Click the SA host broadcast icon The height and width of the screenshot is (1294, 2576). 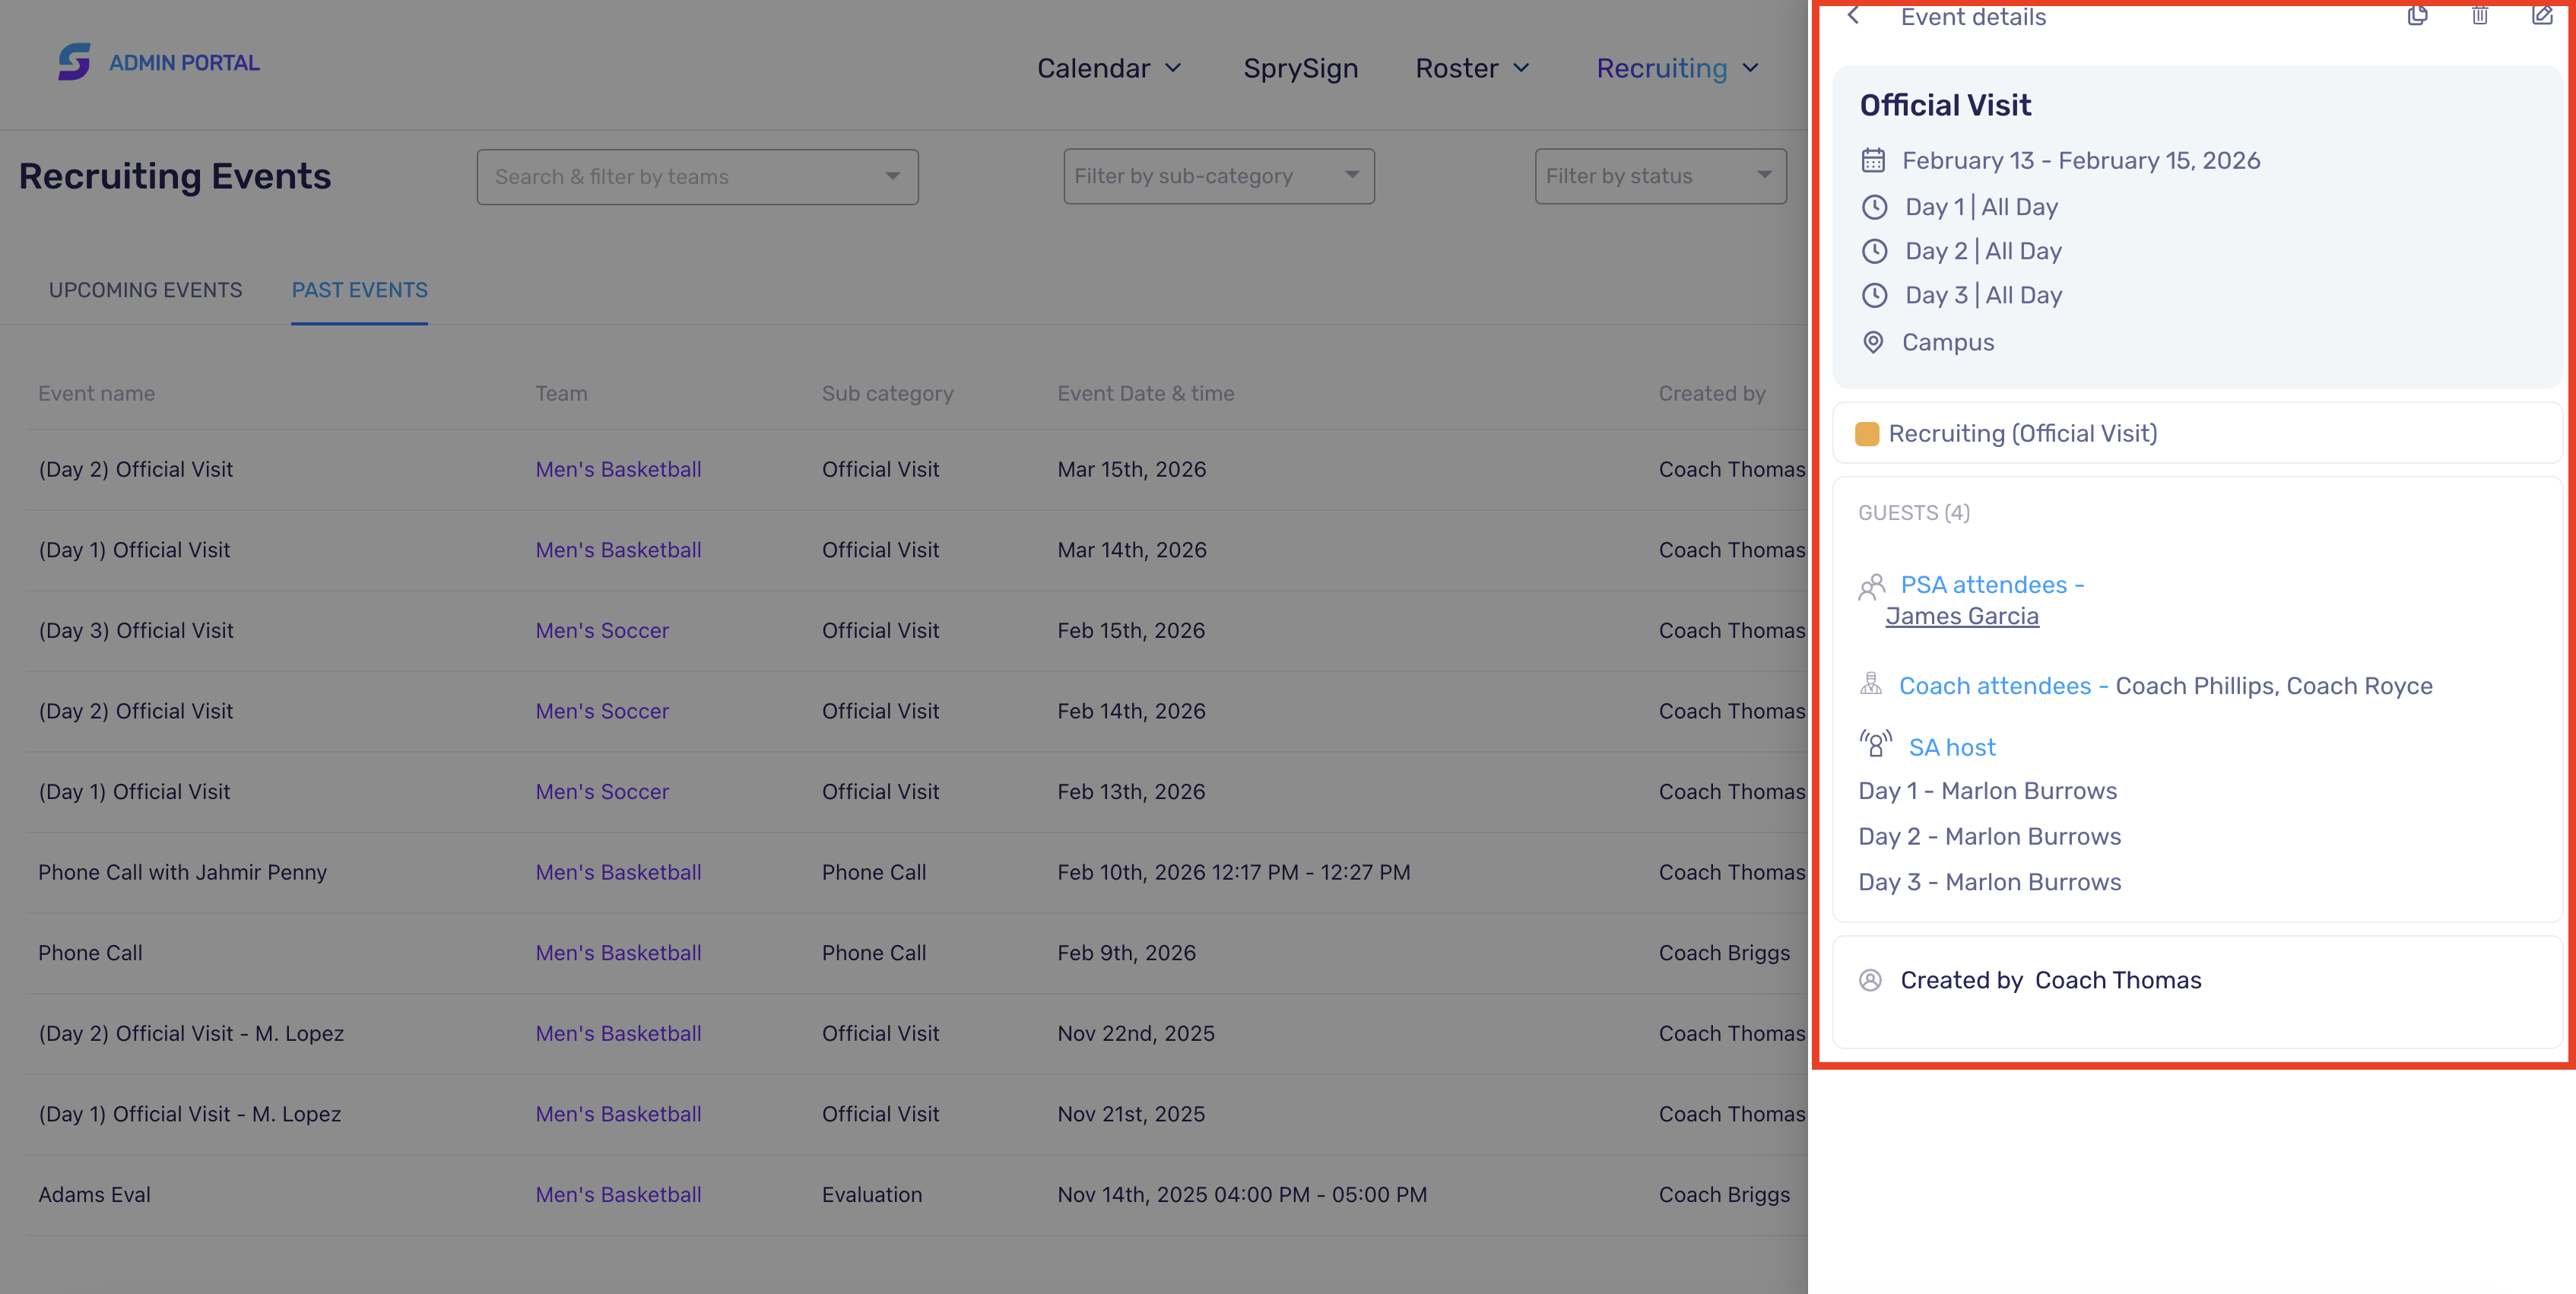pyautogui.click(x=1876, y=743)
